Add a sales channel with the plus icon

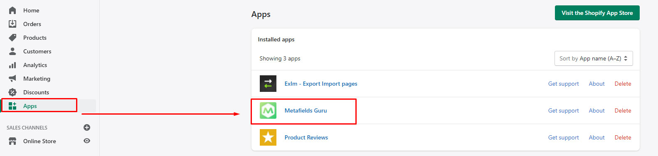(x=87, y=127)
